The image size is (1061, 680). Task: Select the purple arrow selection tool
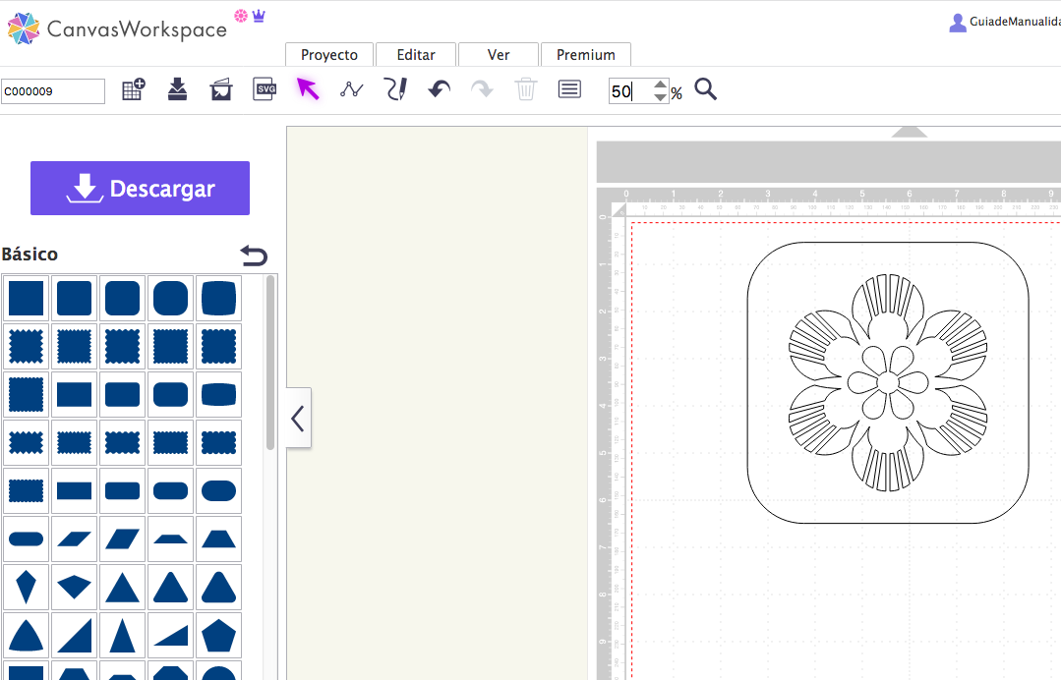(x=308, y=89)
